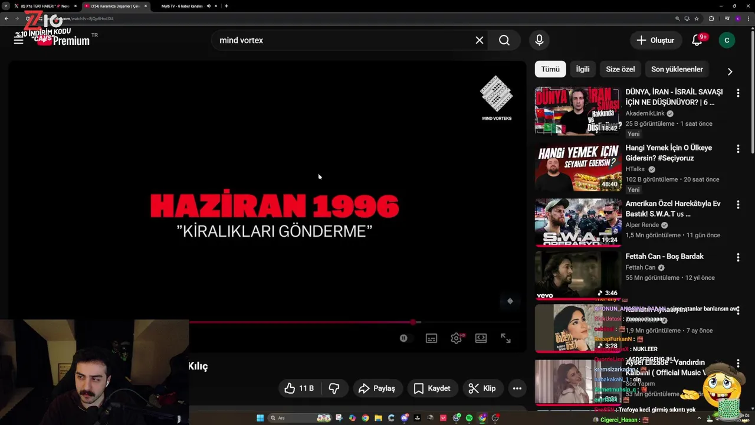Enter fullscreen mode on the video
The image size is (755, 425).
point(505,338)
